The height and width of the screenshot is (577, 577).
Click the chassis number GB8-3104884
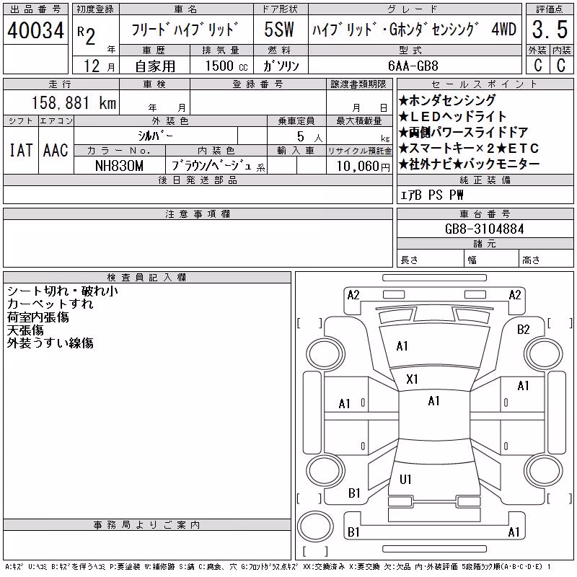click(484, 229)
